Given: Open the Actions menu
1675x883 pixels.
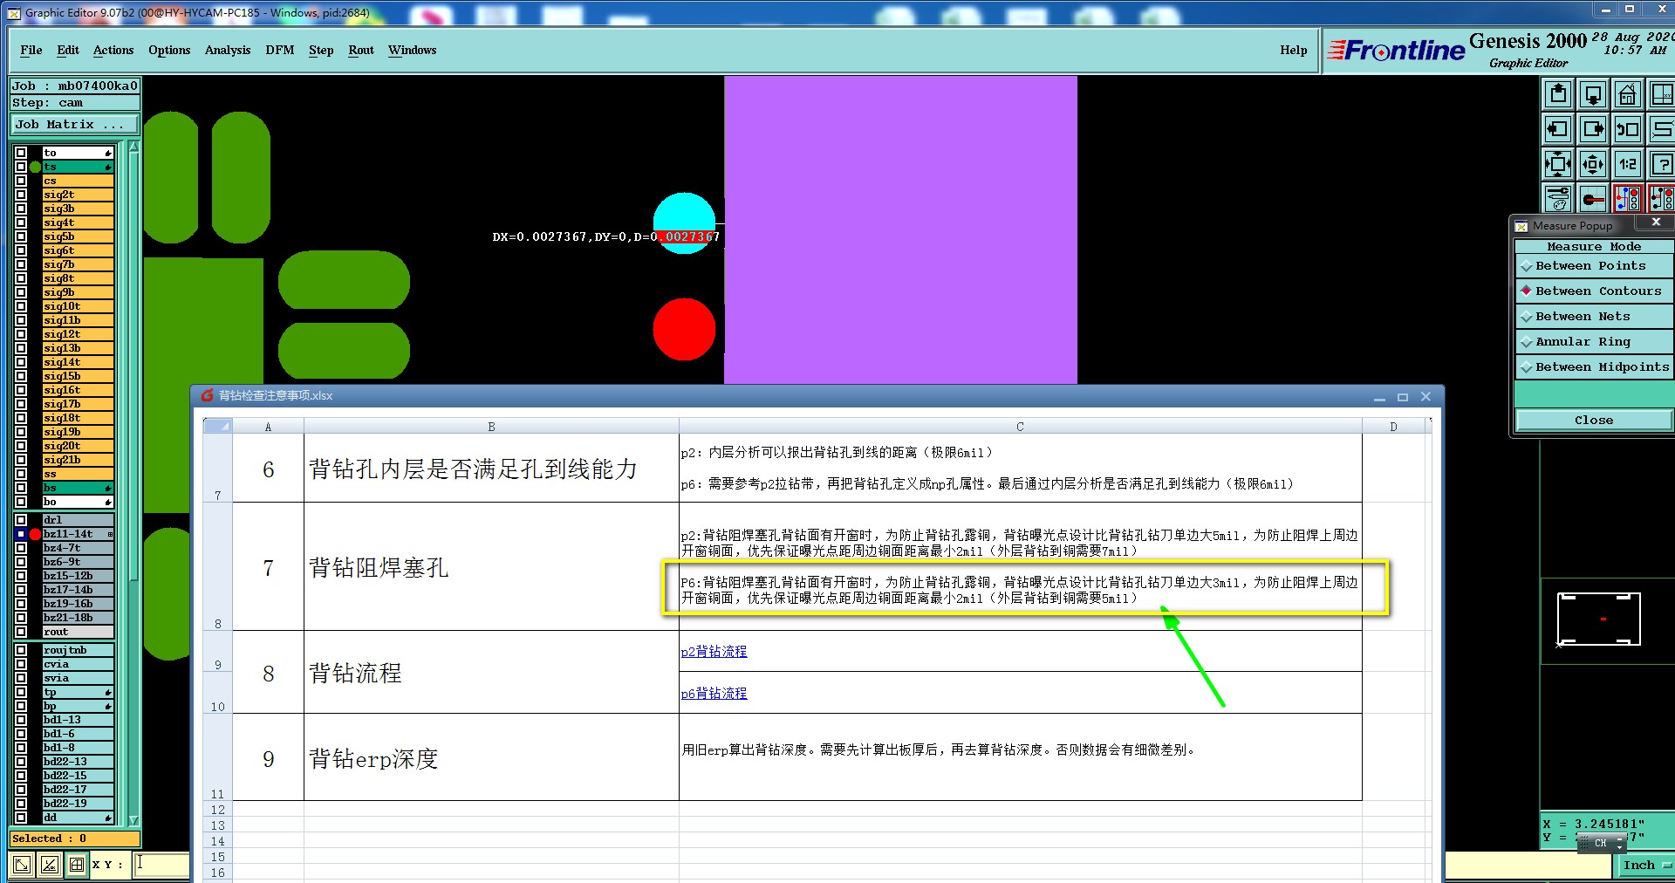Looking at the screenshot, I should (x=113, y=51).
